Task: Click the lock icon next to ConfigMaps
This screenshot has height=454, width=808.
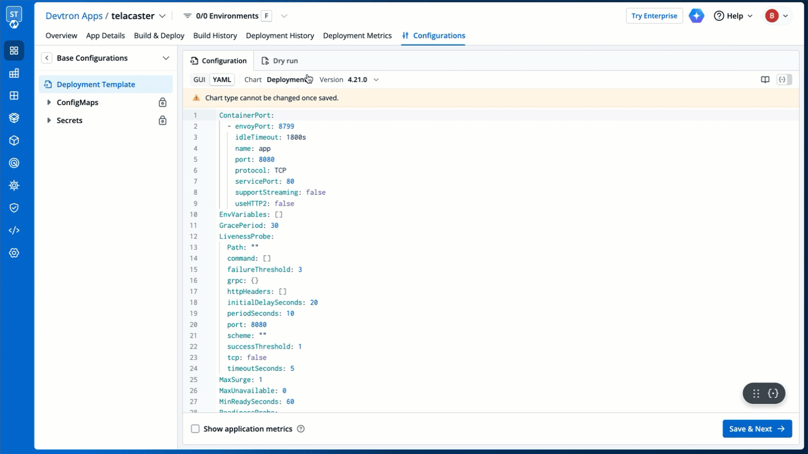Action: (163, 102)
